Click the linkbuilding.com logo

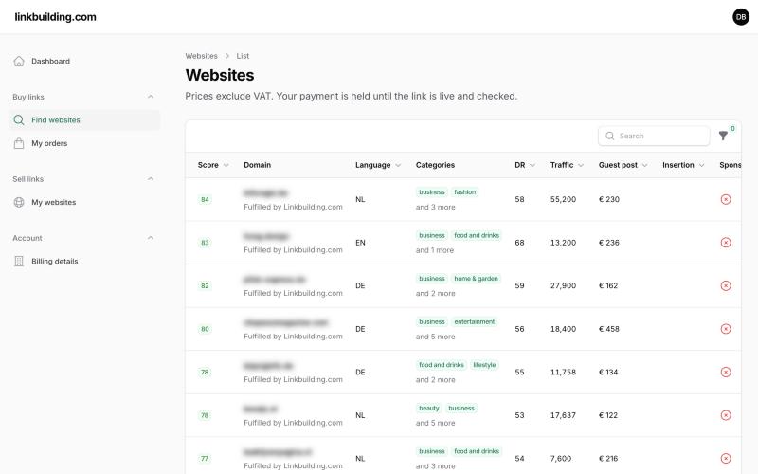click(x=56, y=17)
